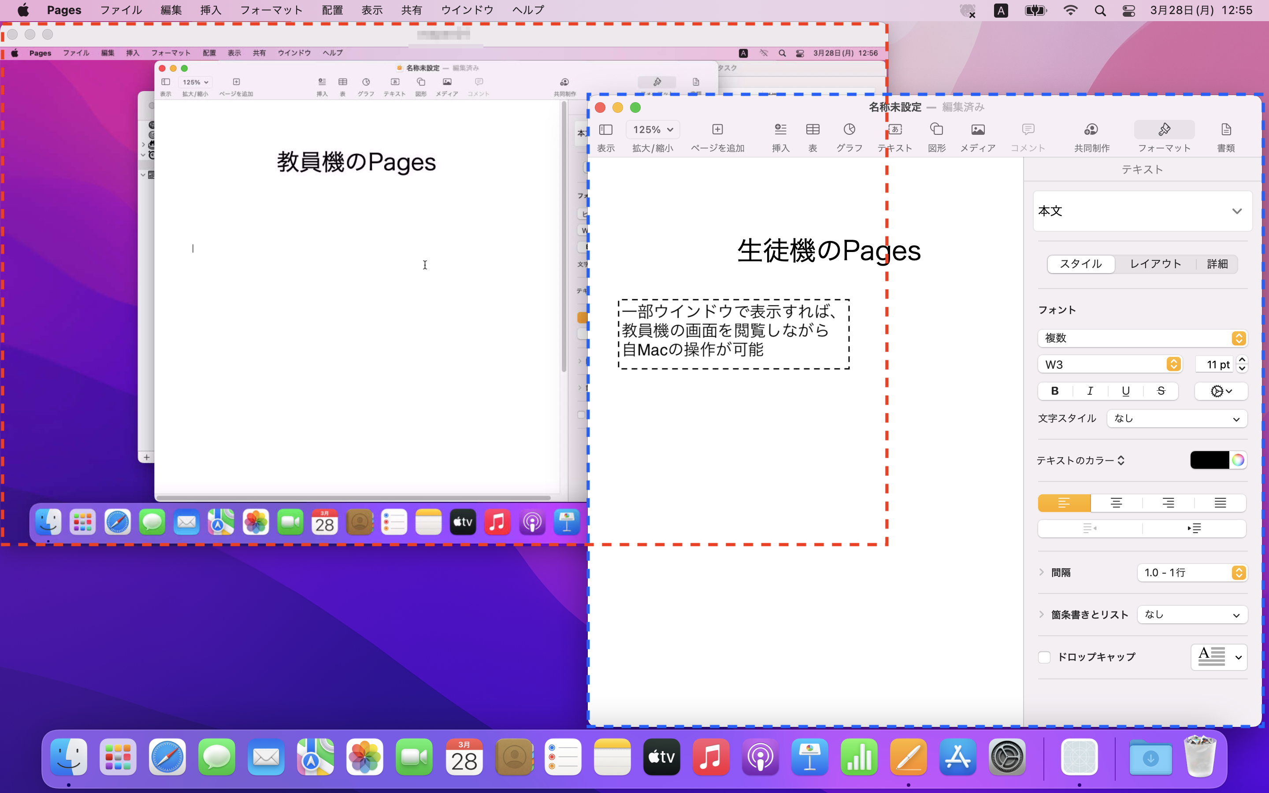Click ページを追加 icon in student Pages toolbar
The width and height of the screenshot is (1269, 793).
click(x=717, y=130)
